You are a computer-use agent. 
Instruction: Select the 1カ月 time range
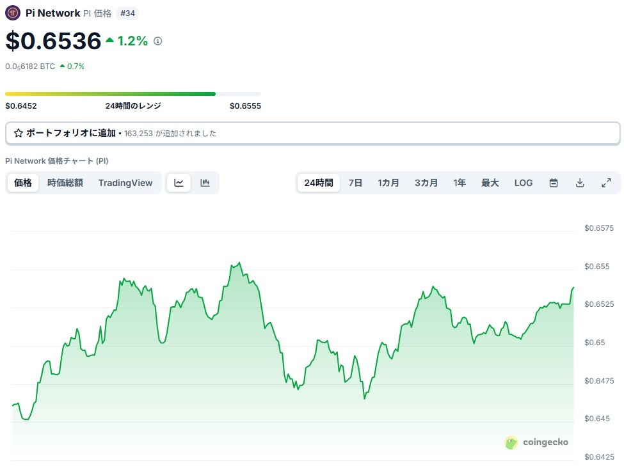click(388, 183)
